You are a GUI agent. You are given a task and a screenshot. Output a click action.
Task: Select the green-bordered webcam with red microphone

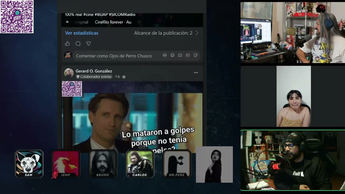coord(293,161)
